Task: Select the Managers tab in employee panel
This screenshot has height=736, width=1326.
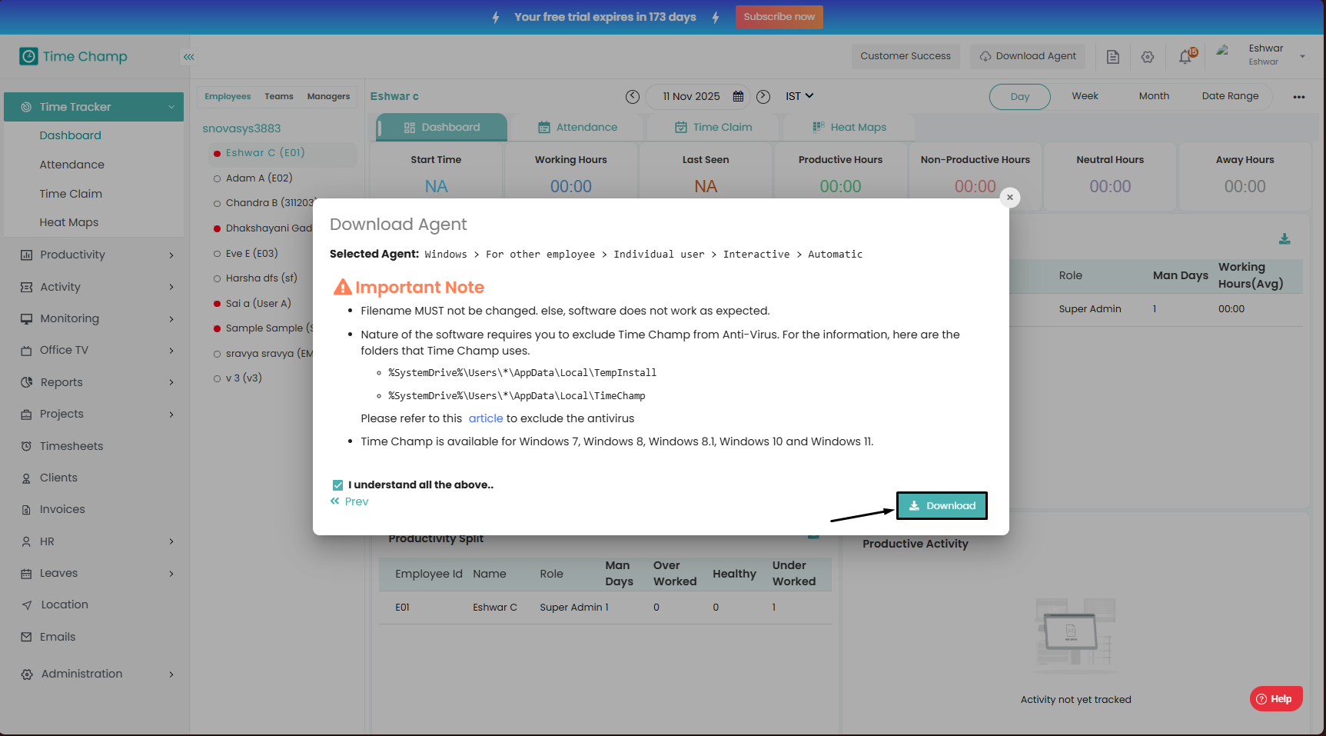Action: click(x=328, y=97)
